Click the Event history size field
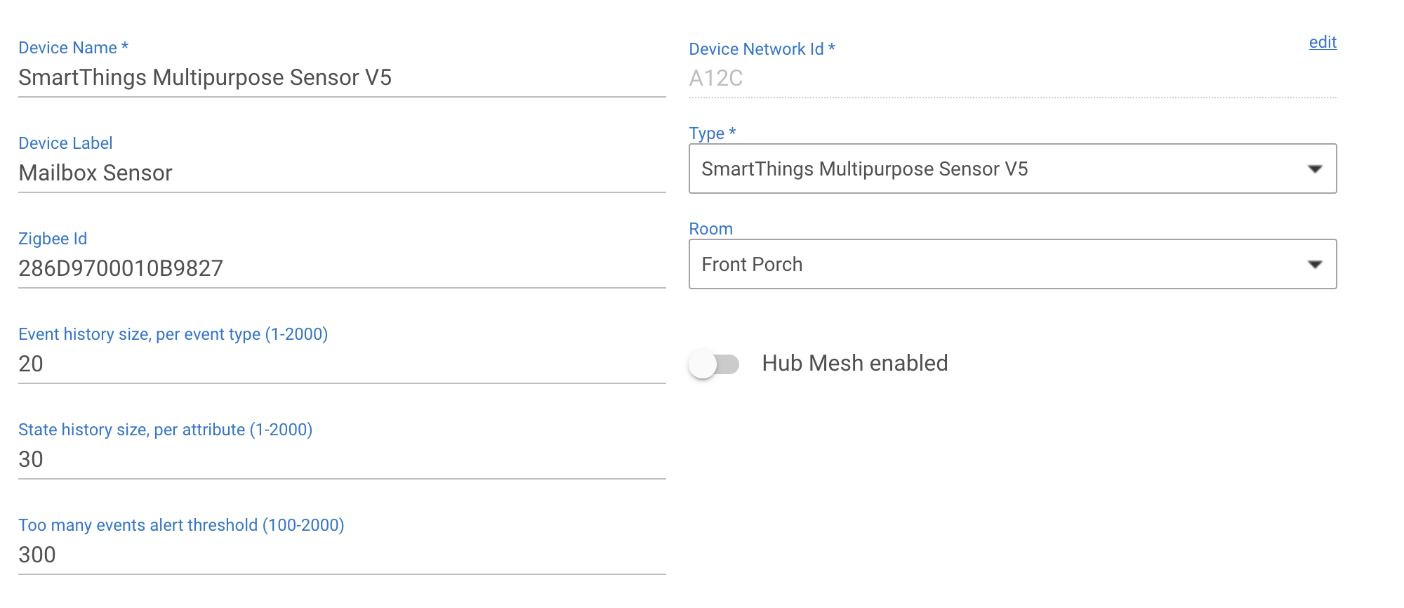This screenshot has width=1404, height=608. click(x=342, y=364)
